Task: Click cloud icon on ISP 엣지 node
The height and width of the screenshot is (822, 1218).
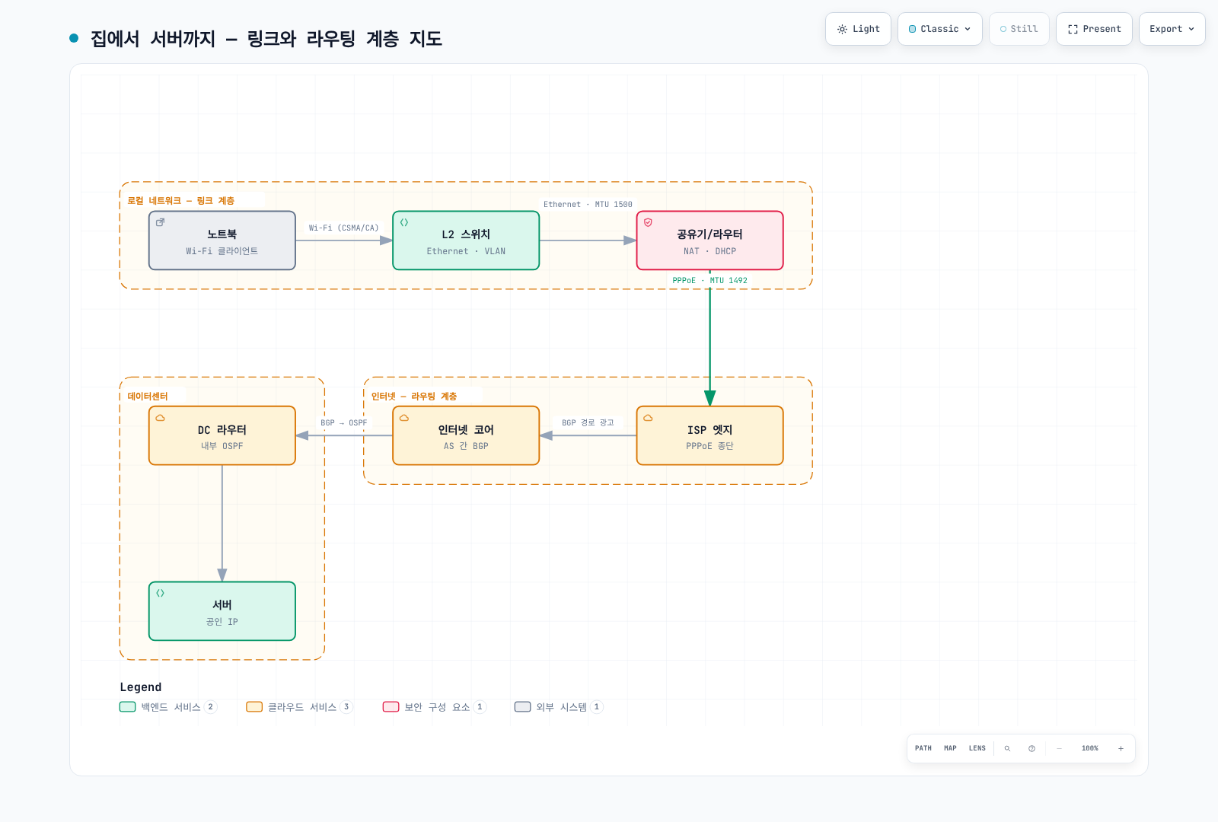Action: click(x=648, y=418)
